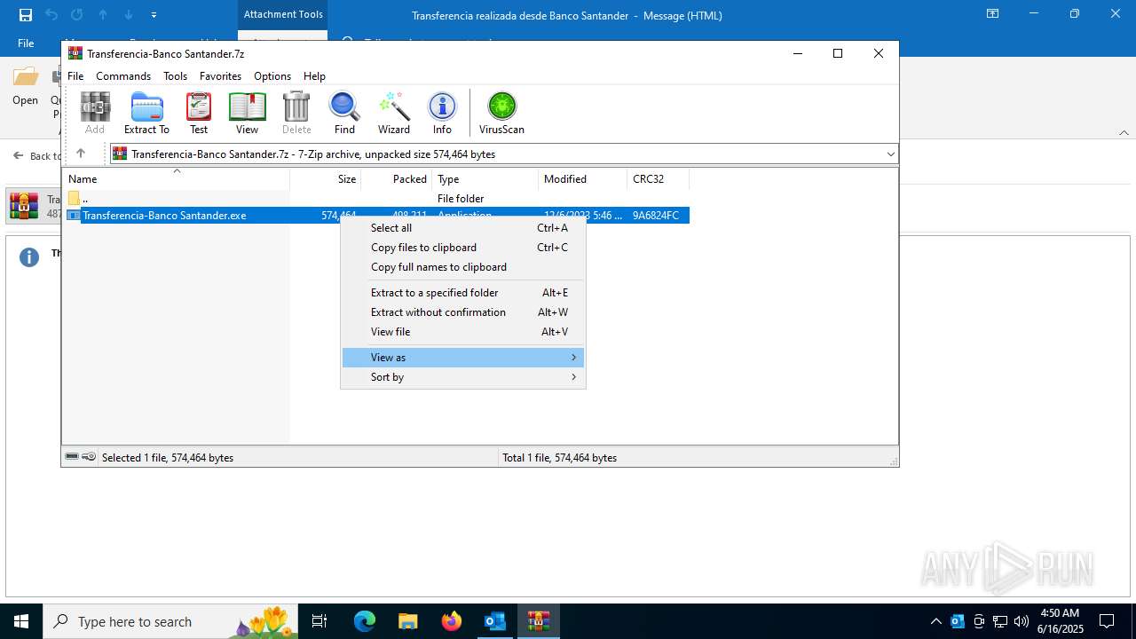Click the taskbar clock showing 4:50 AM
1136x639 pixels.
pos(1059,620)
